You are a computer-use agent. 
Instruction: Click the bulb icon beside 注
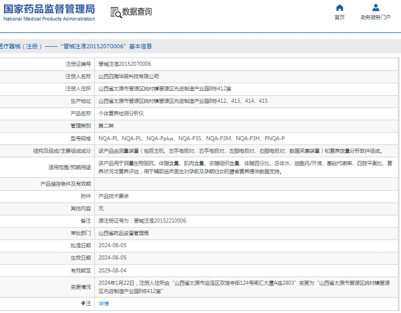83,304
